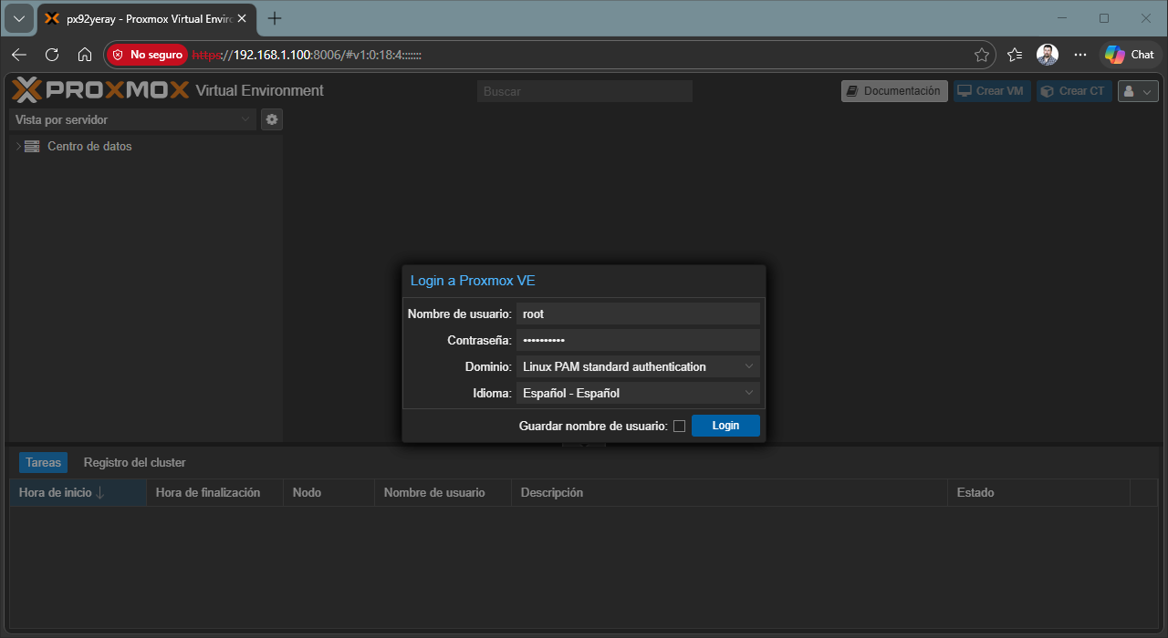Click the browser back arrow
The width and height of the screenshot is (1168, 638).
[x=19, y=55]
